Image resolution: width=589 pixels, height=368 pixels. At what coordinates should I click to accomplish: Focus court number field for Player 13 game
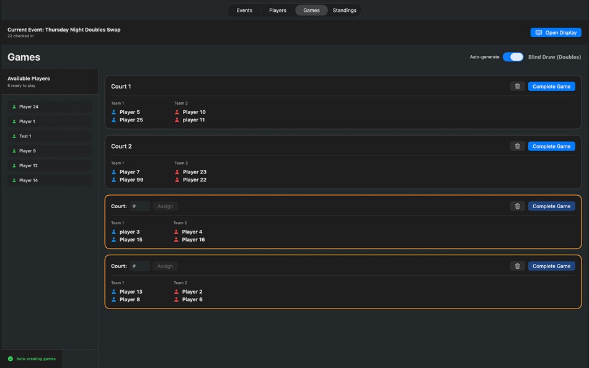tap(140, 266)
